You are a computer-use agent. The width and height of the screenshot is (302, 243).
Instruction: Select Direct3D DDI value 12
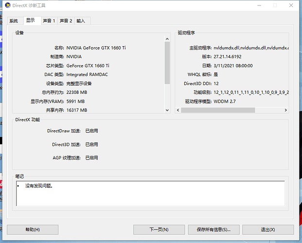pyautogui.click(x=216, y=84)
